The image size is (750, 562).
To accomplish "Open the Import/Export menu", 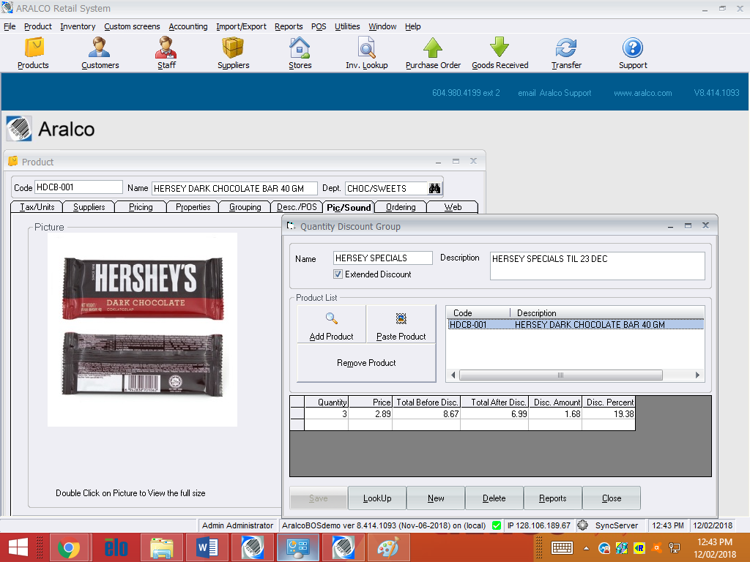I will [x=241, y=26].
